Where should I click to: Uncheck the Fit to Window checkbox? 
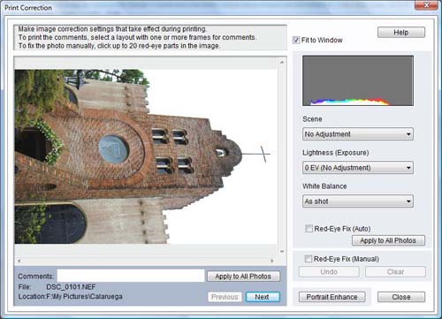tap(296, 40)
